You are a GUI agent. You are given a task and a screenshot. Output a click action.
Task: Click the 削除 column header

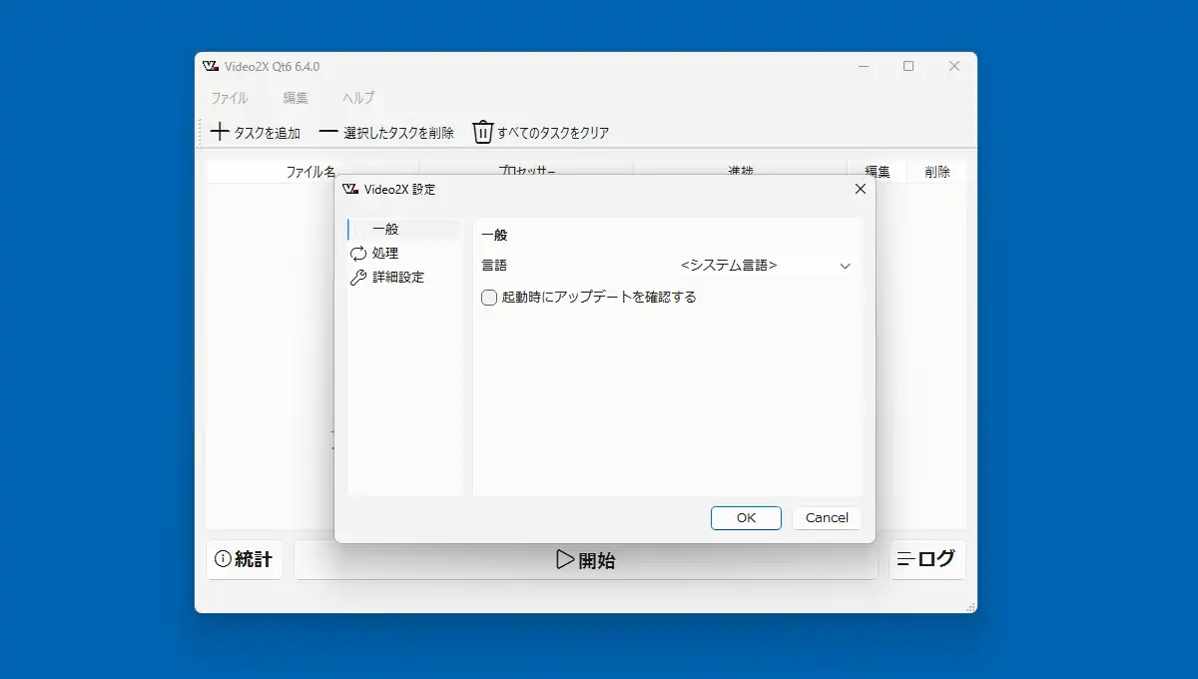(x=937, y=172)
